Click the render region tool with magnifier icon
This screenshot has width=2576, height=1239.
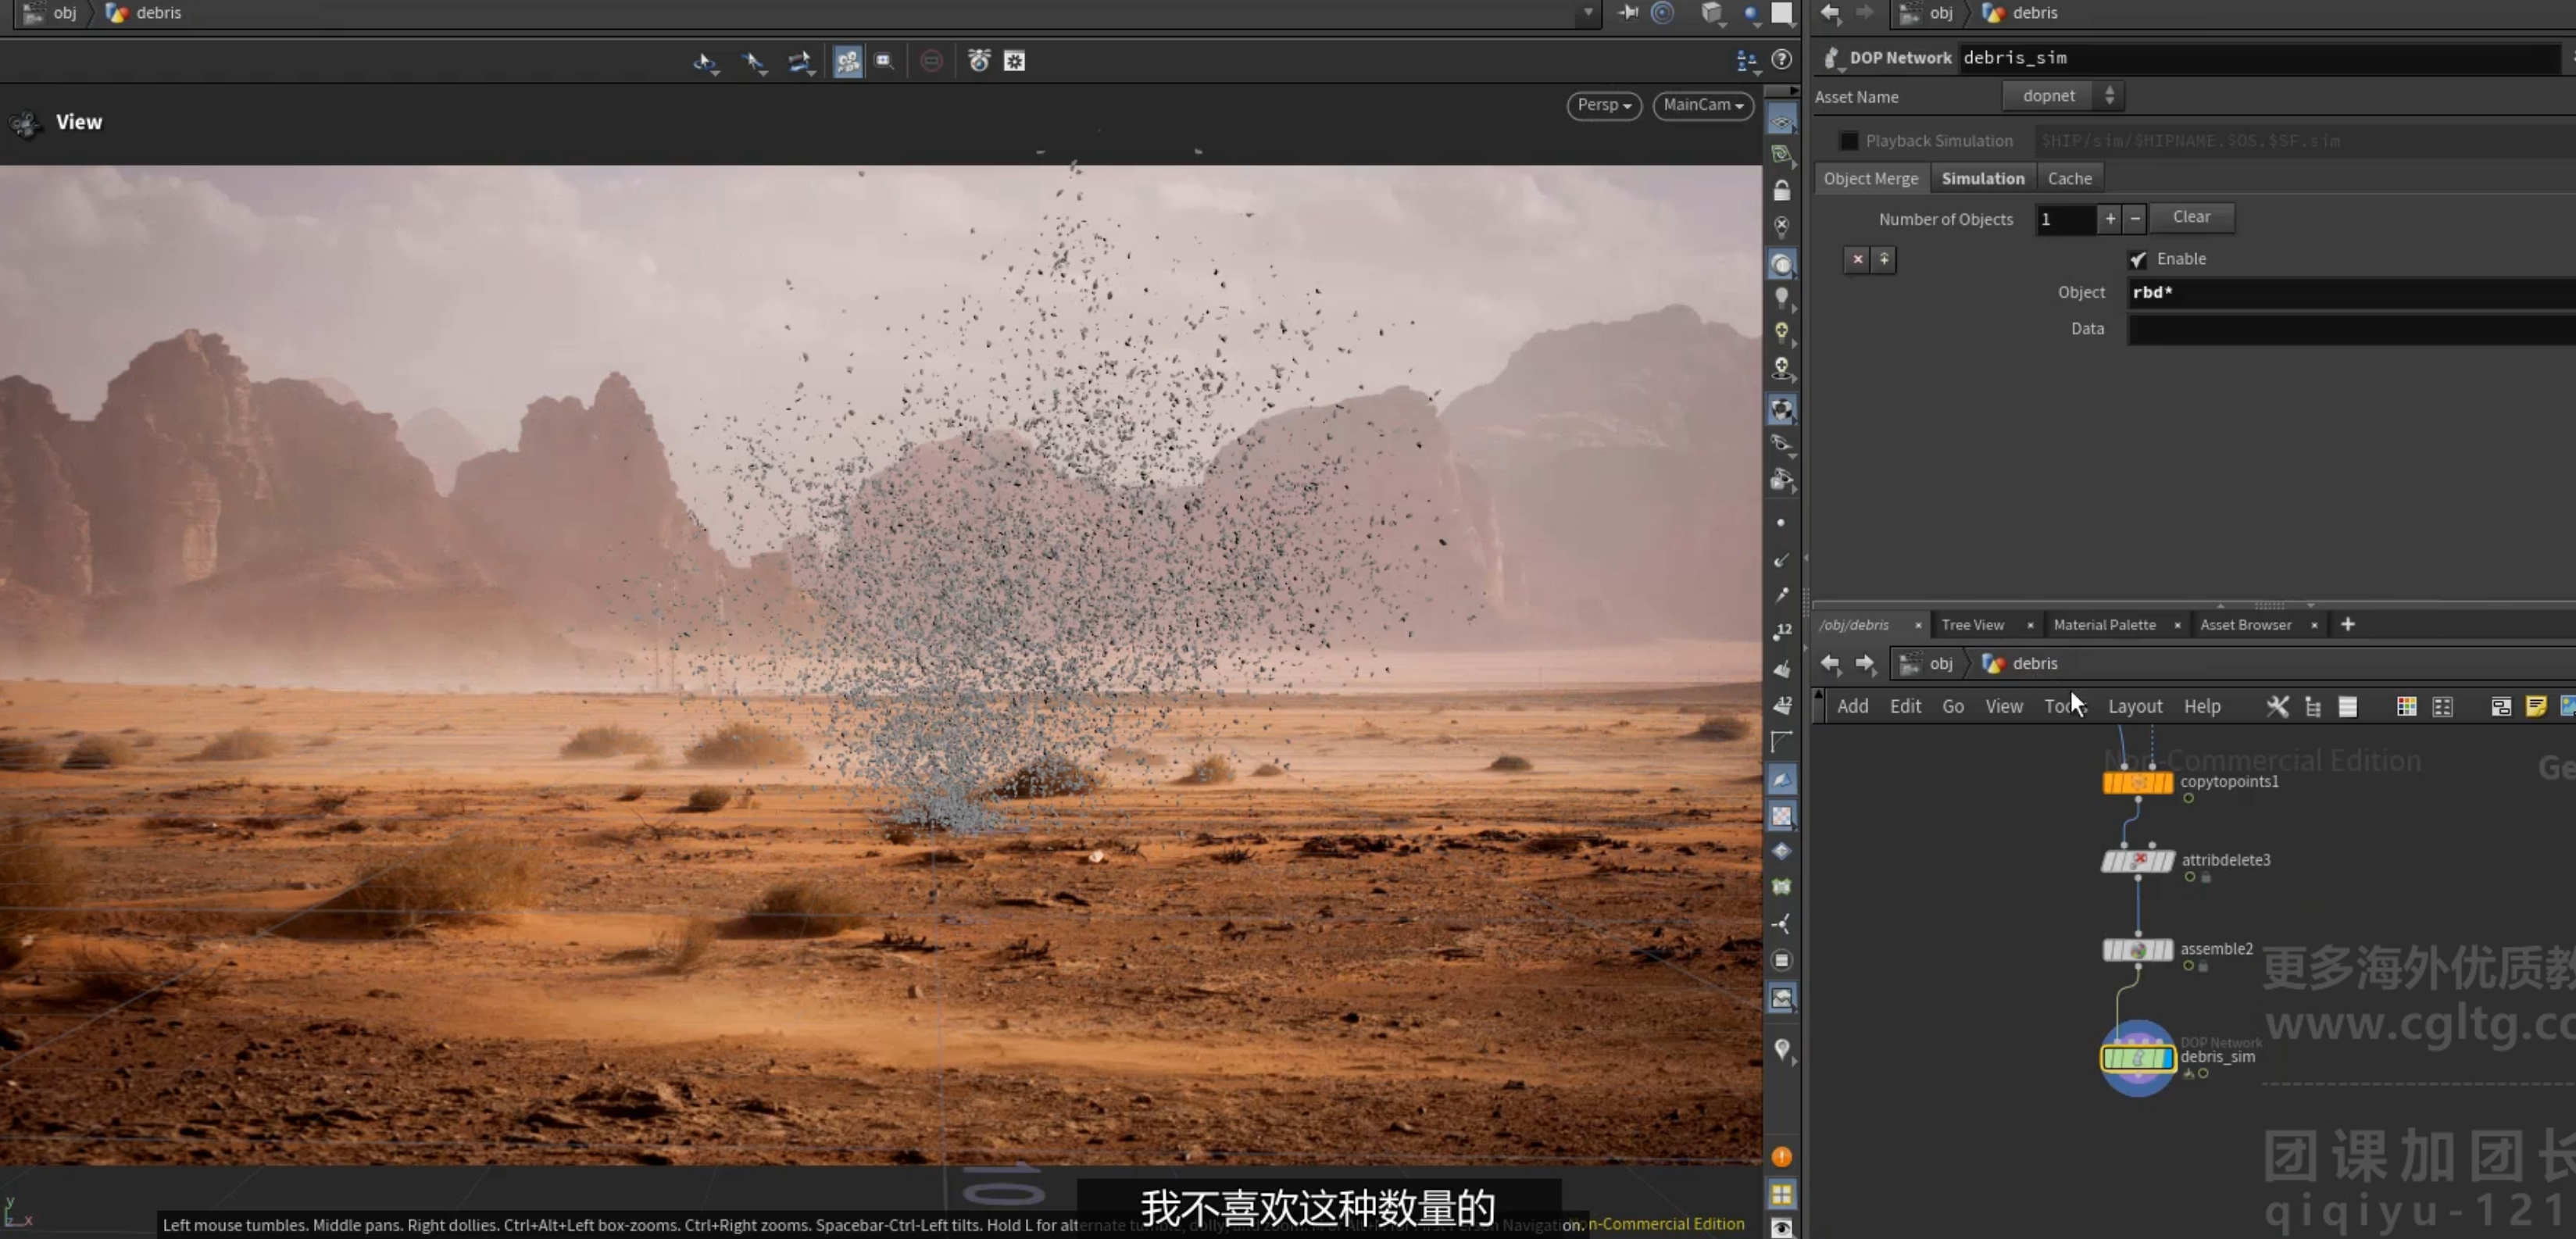pyautogui.click(x=884, y=61)
